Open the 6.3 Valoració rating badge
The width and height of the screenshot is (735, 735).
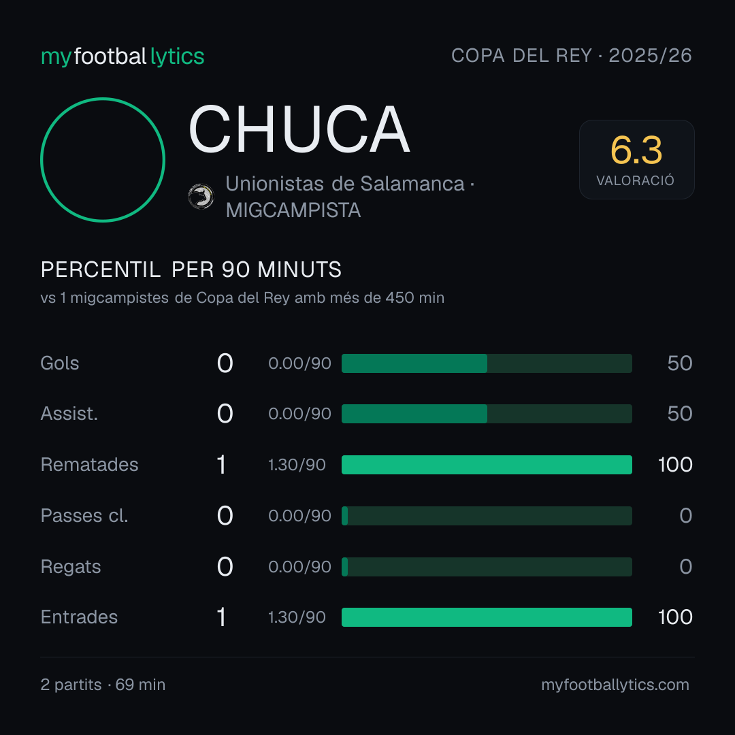(636, 159)
